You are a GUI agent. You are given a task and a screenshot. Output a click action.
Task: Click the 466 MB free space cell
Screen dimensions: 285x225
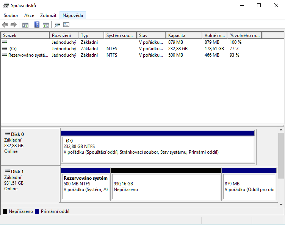[x=212, y=55]
